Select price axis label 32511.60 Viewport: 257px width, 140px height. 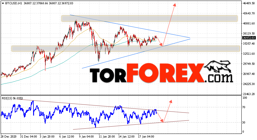pos(249,54)
